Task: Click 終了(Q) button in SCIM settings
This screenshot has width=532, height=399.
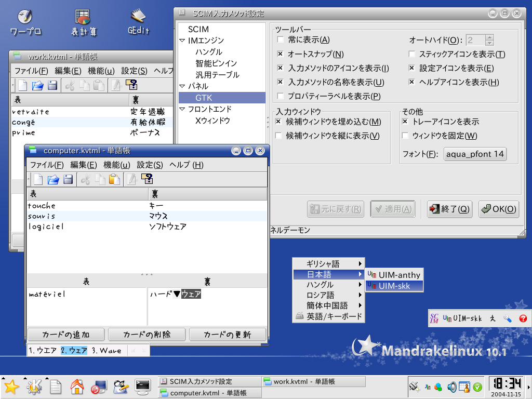Action: [x=449, y=209]
